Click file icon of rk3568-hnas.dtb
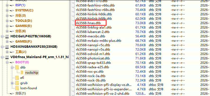 click(73, 23)
